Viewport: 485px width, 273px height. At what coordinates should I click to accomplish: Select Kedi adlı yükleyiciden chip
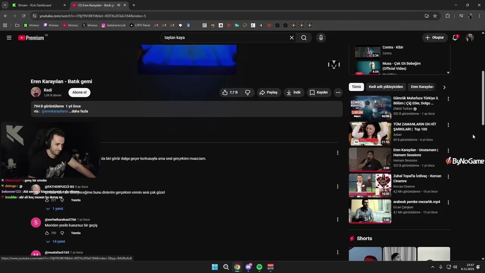click(386, 87)
